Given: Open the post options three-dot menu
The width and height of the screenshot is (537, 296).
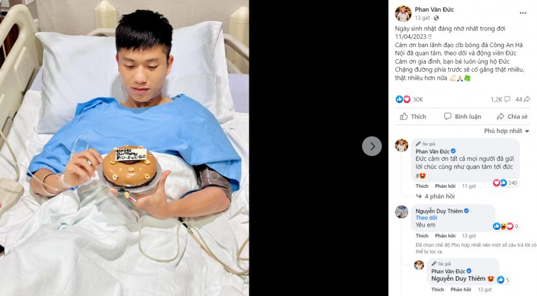Looking at the screenshot, I should 522,13.
